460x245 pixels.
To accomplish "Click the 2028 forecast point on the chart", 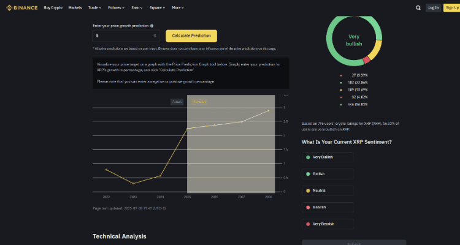I will (x=268, y=110).
